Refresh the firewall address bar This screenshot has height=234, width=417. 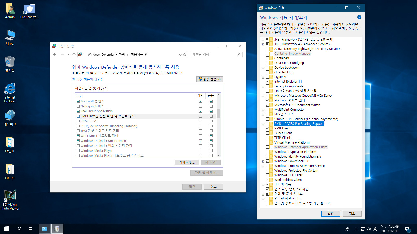coord(185,55)
